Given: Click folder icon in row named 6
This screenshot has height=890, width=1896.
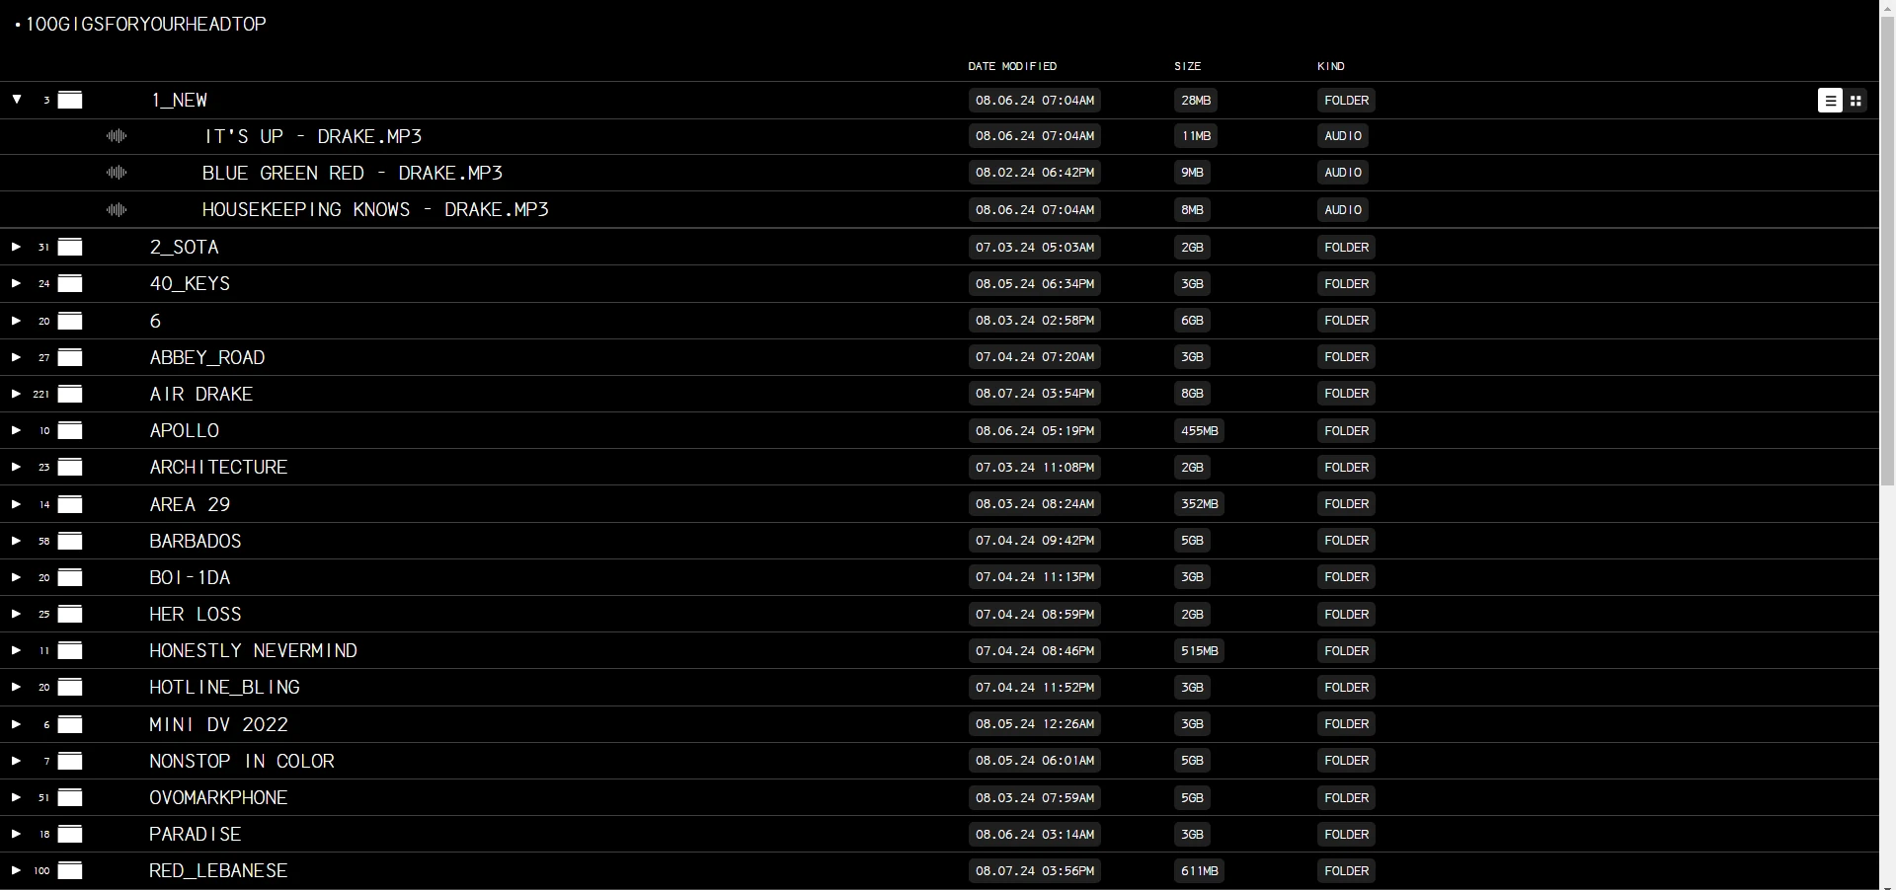Looking at the screenshot, I should 70,321.
